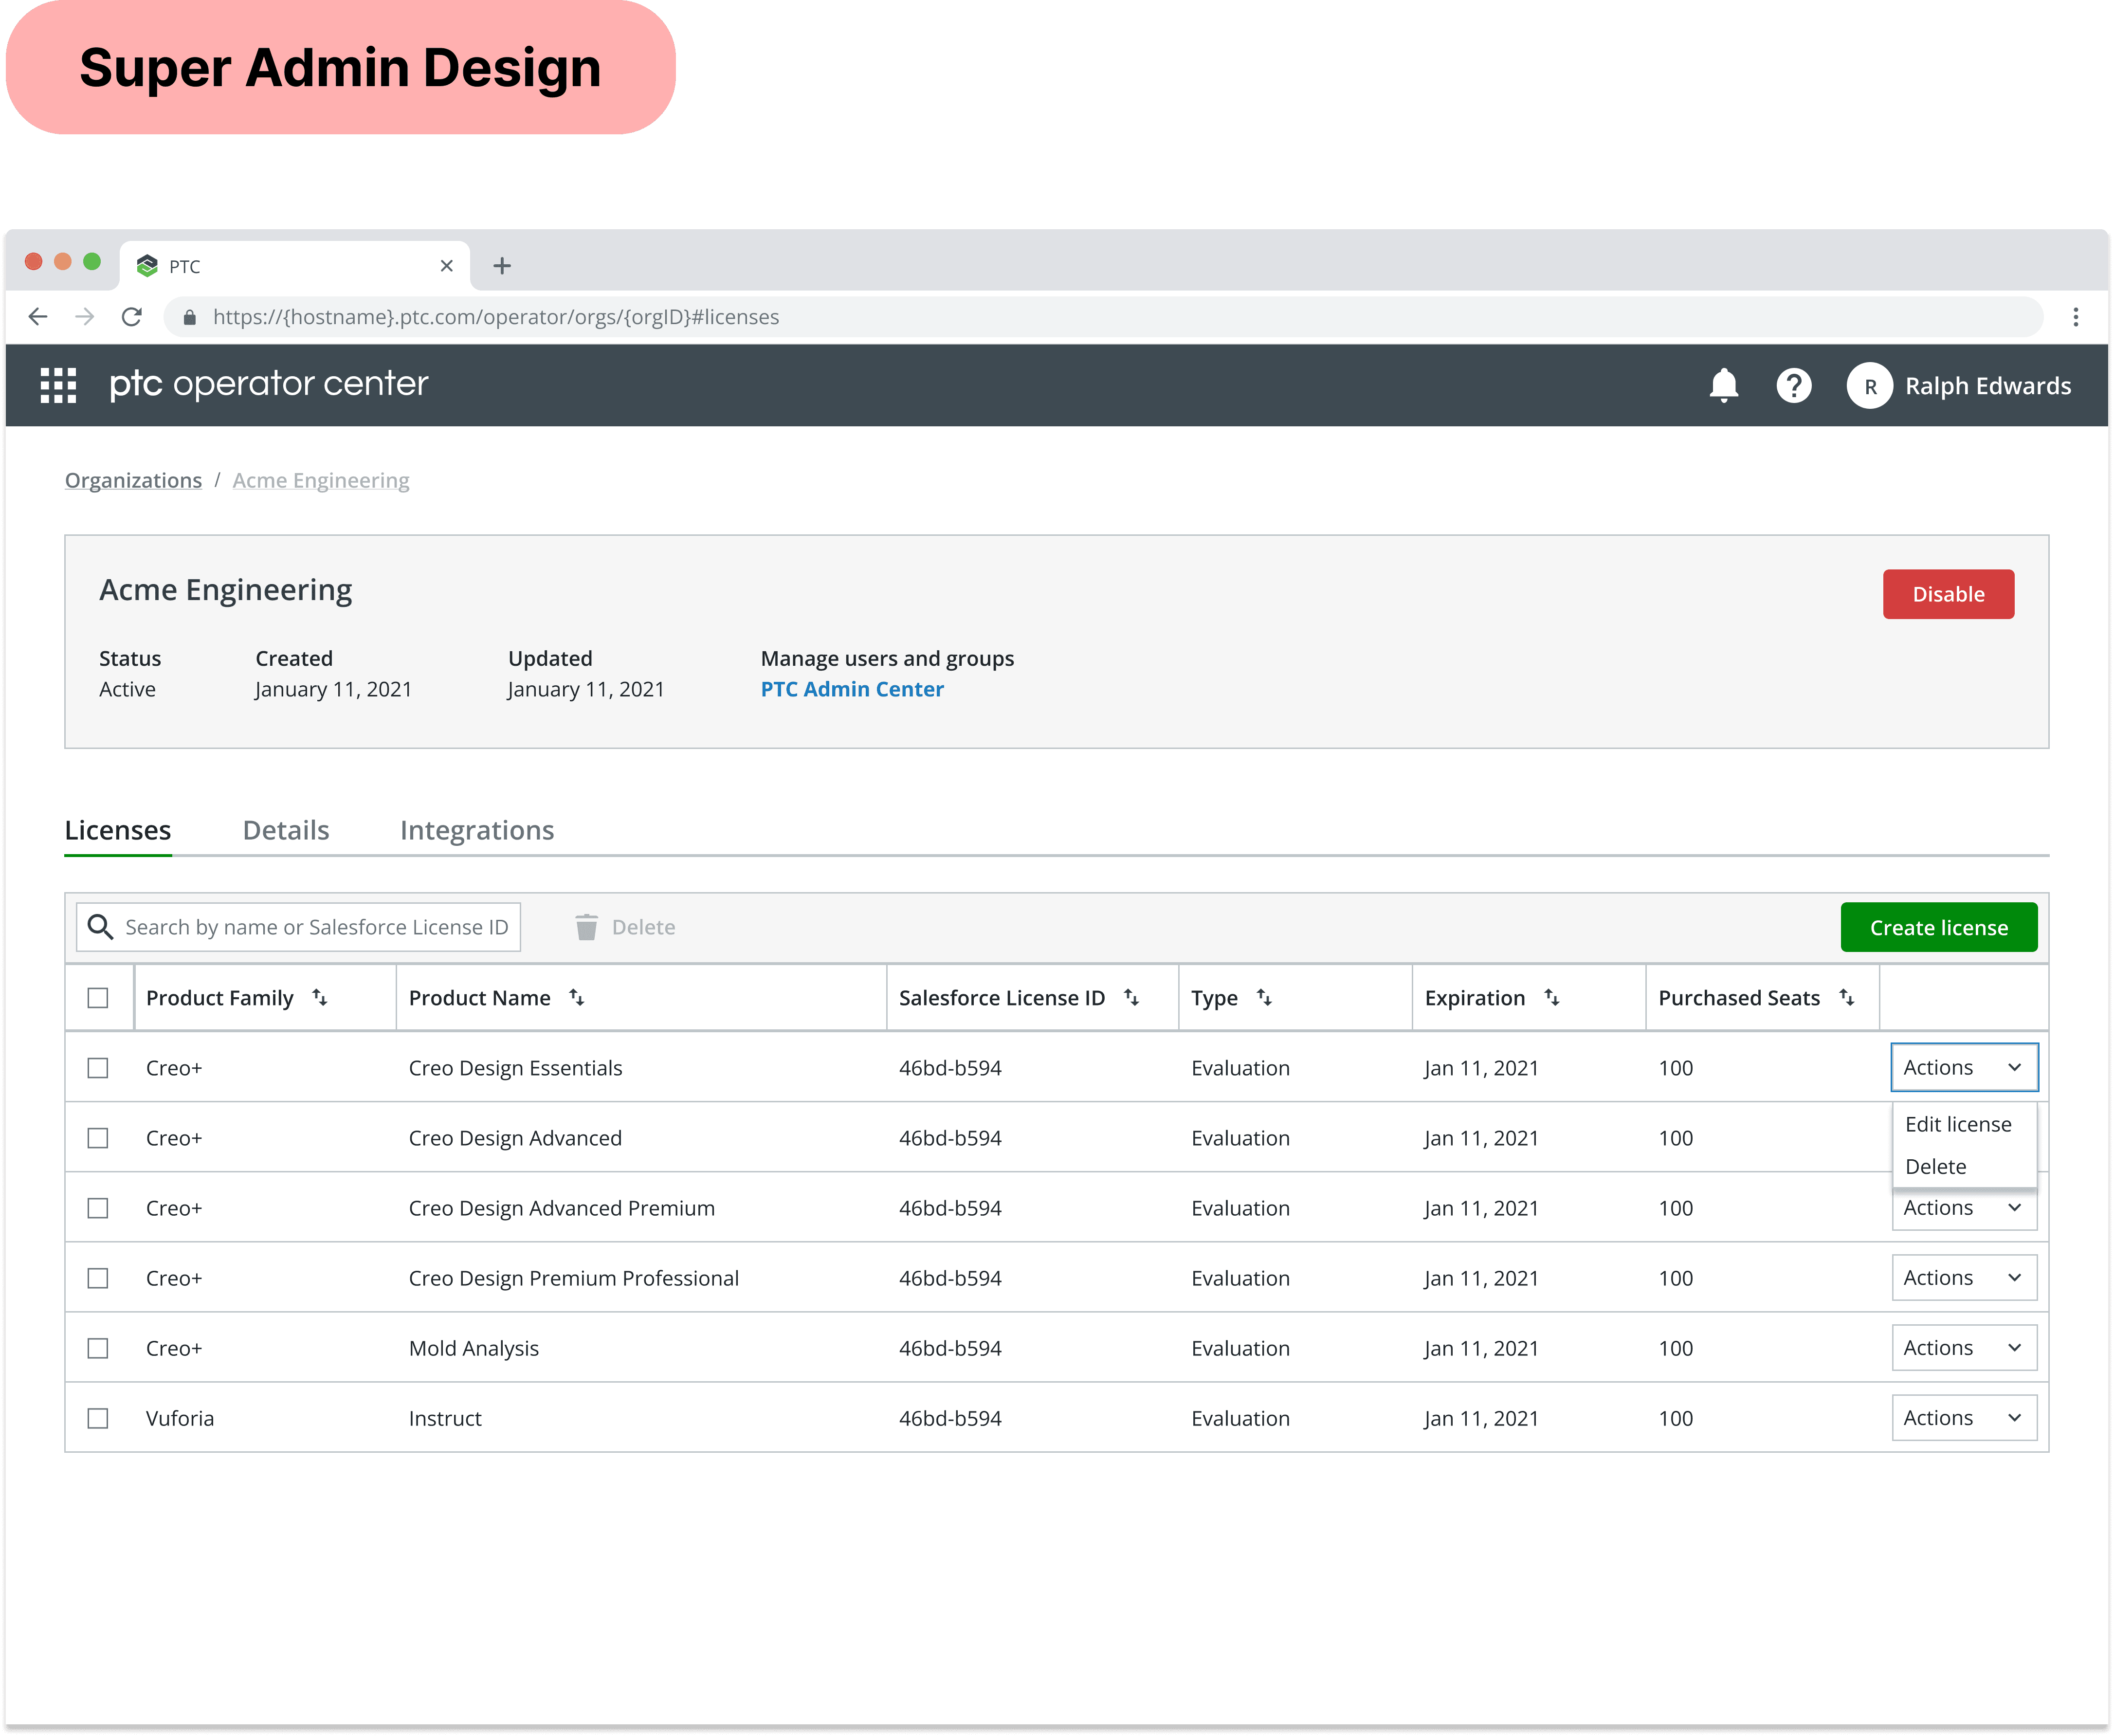
Task: Expand Actions dropdown for Instruct row
Action: [x=1963, y=1418]
